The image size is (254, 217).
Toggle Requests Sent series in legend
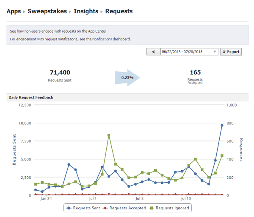click(83, 208)
